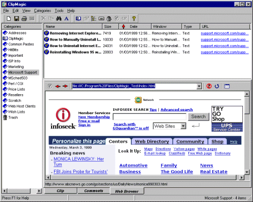Open the Web Sites search scope dropdown
The height and width of the screenshot is (202, 253).
183,126
